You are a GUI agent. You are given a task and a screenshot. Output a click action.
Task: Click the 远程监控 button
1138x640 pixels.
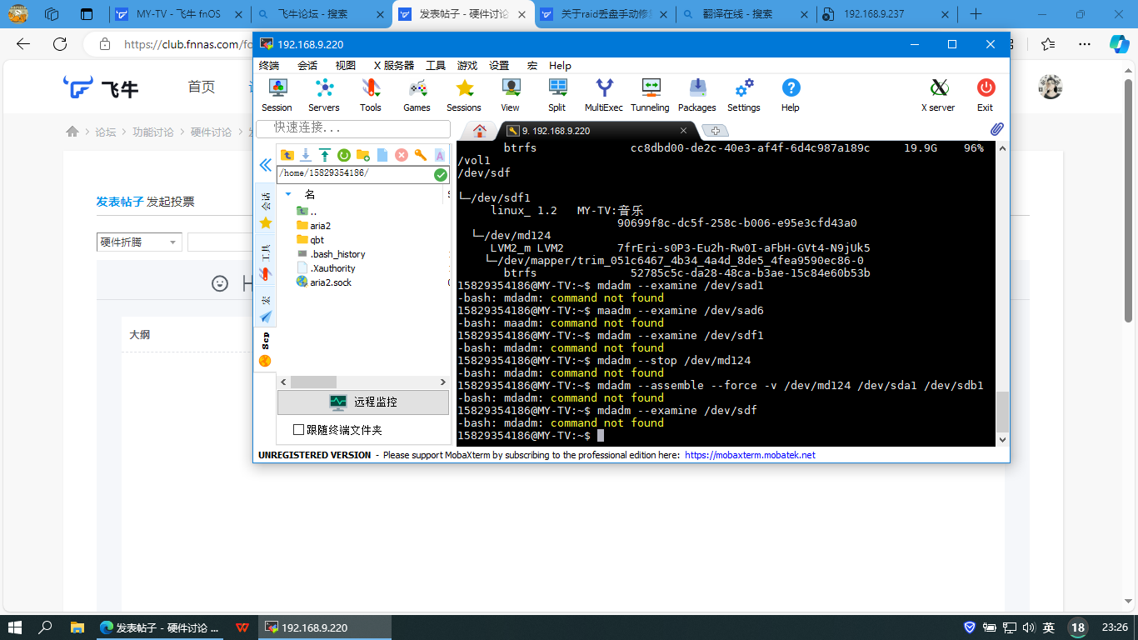(363, 402)
